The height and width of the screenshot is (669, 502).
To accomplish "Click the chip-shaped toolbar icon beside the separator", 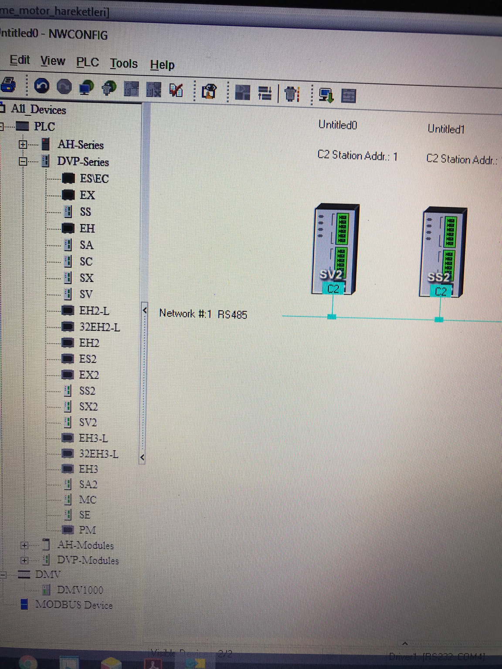I will 292,94.
